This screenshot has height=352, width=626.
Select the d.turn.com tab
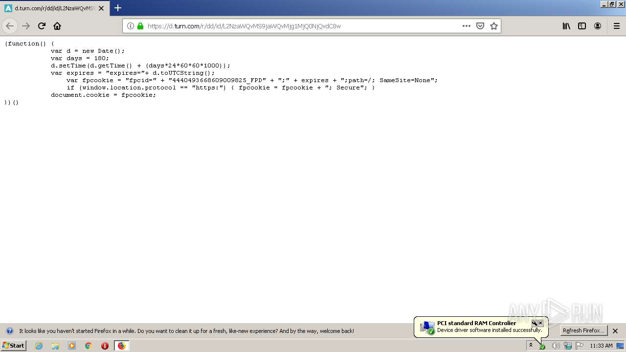coord(55,8)
